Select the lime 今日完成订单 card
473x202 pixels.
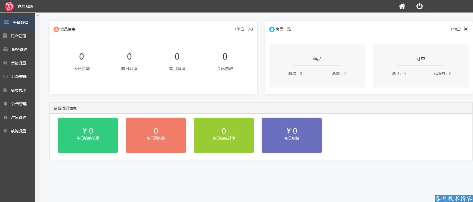pyautogui.click(x=224, y=135)
